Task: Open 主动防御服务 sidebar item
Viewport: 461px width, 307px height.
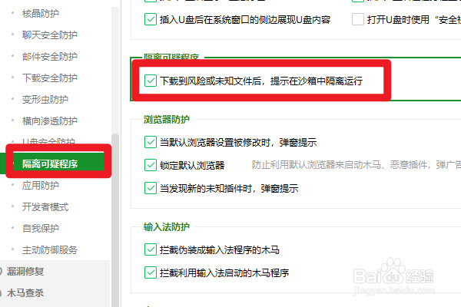Action: tap(50, 249)
